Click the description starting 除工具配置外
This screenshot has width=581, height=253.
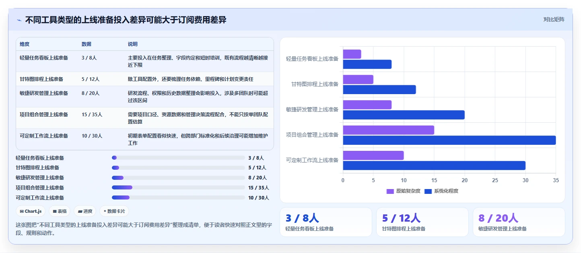pyautogui.click(x=191, y=79)
